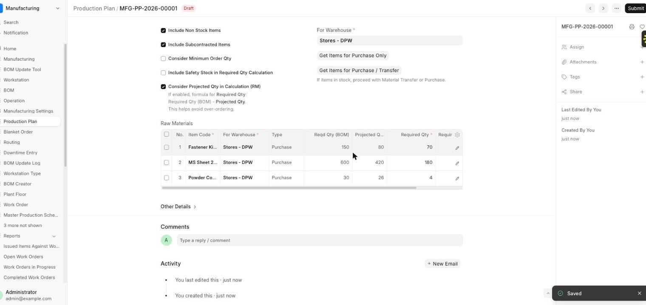Image resolution: width=646 pixels, height=305 pixels.
Task: Open the Open Work Orders report
Action: click(x=23, y=257)
